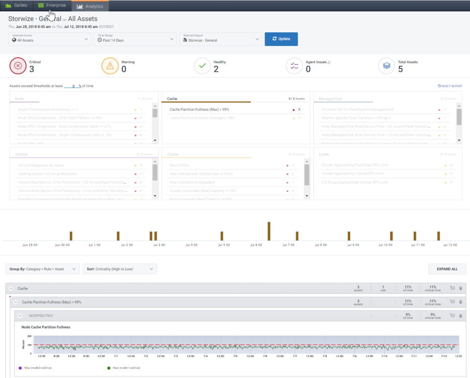Screen dimensions: 470x378
Task: Click sort icon on Cache Partition Fullness row
Action: click(x=452, y=302)
